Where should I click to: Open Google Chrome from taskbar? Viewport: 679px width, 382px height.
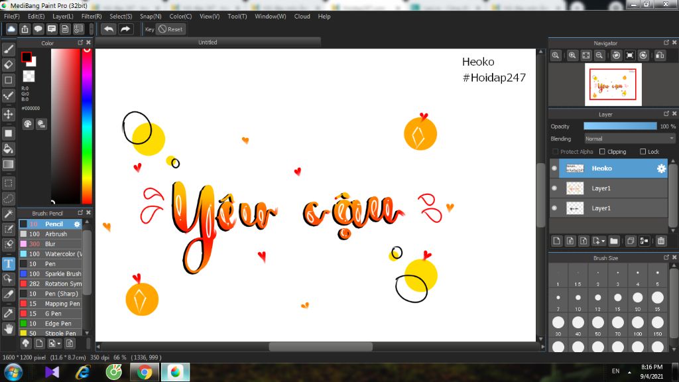(x=145, y=373)
